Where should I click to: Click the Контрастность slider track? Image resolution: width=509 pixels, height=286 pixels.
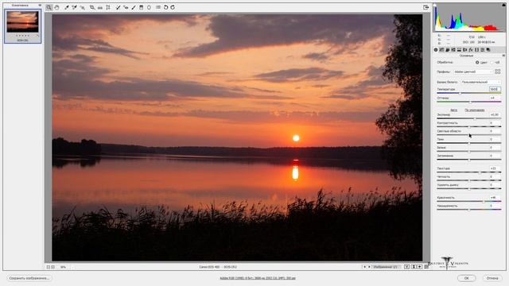tap(468, 127)
